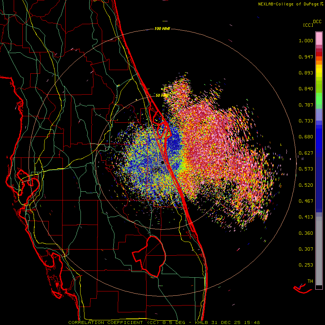Click the TH threshold label
The width and height of the screenshot is (325, 325).
click(310, 281)
